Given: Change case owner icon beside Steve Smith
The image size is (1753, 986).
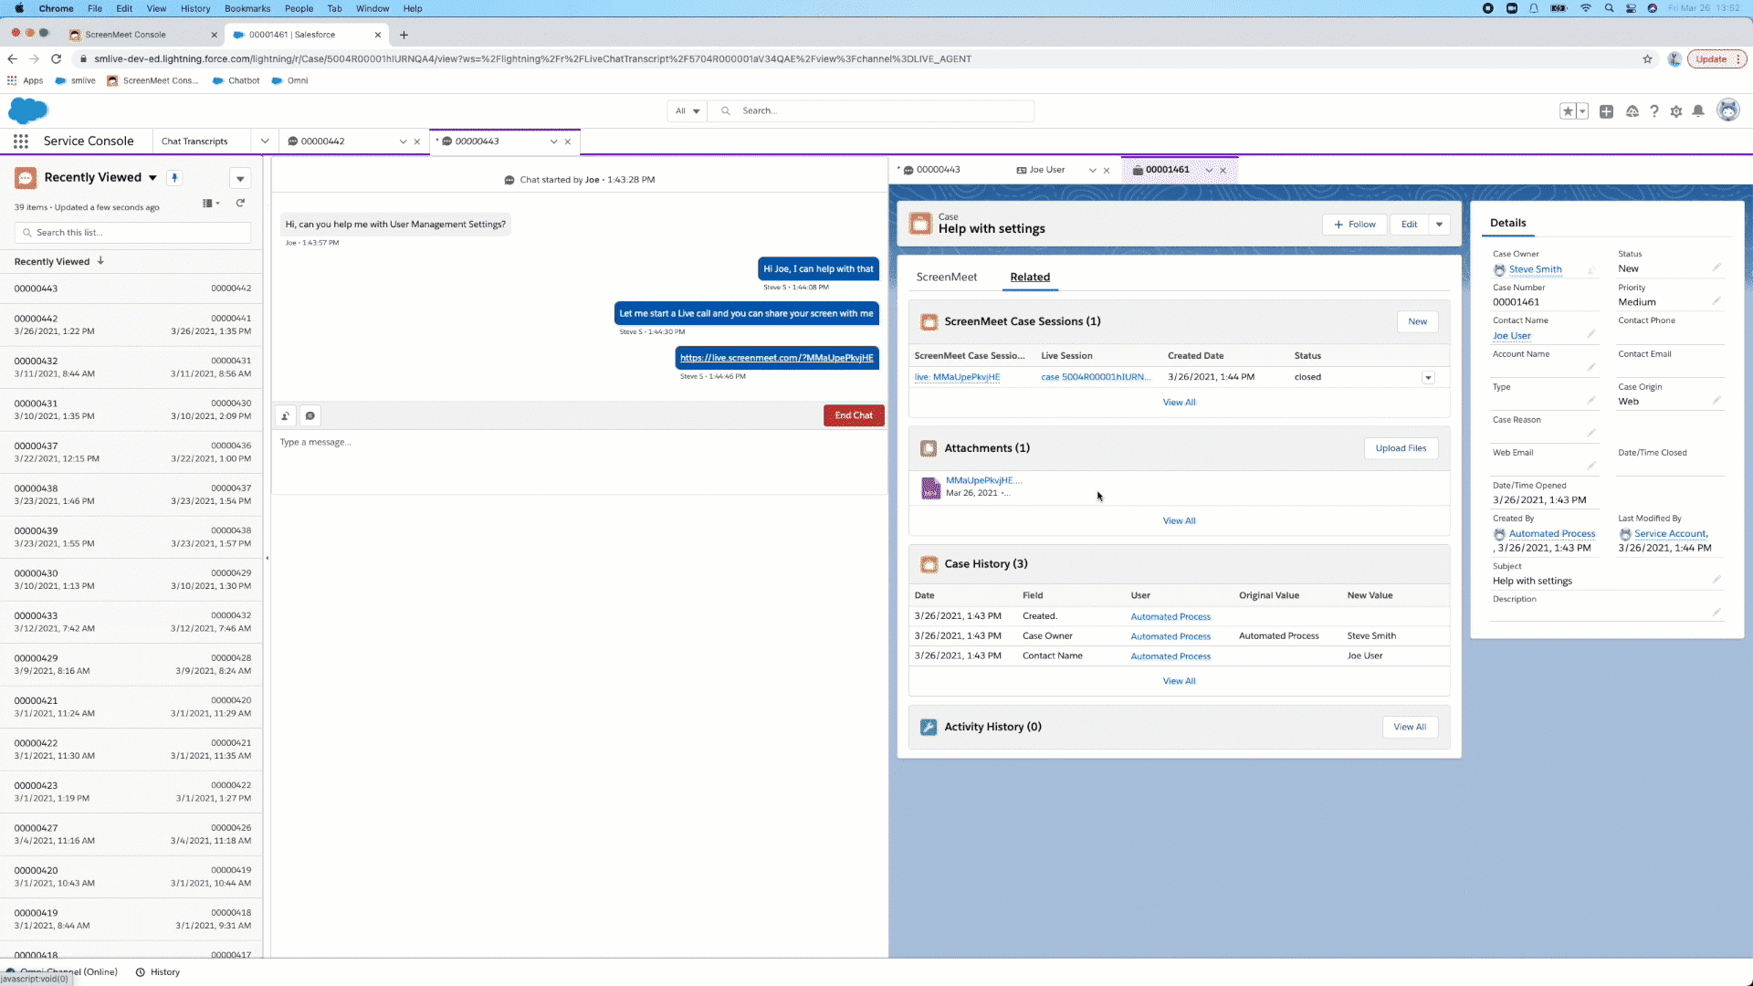Looking at the screenshot, I should [x=1590, y=270].
